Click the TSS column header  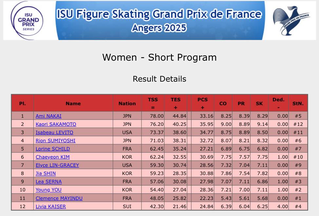pyautogui.click(x=153, y=103)
